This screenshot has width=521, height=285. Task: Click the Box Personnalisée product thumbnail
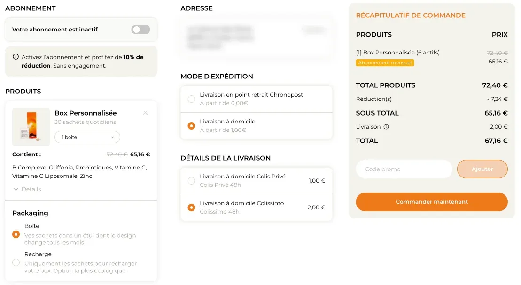tap(31, 127)
